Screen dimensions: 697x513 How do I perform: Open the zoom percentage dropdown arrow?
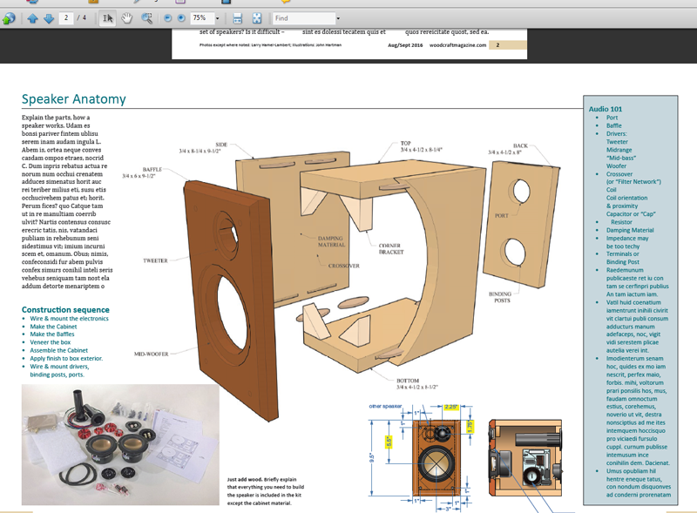[217, 18]
